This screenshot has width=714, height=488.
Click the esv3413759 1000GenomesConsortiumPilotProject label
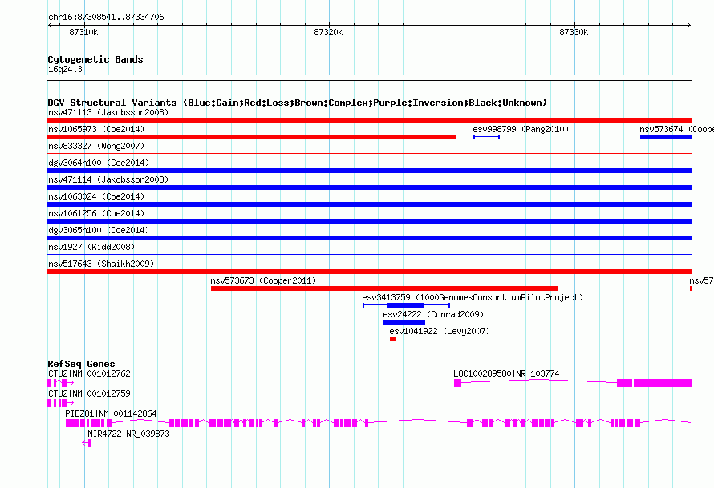coord(473,297)
